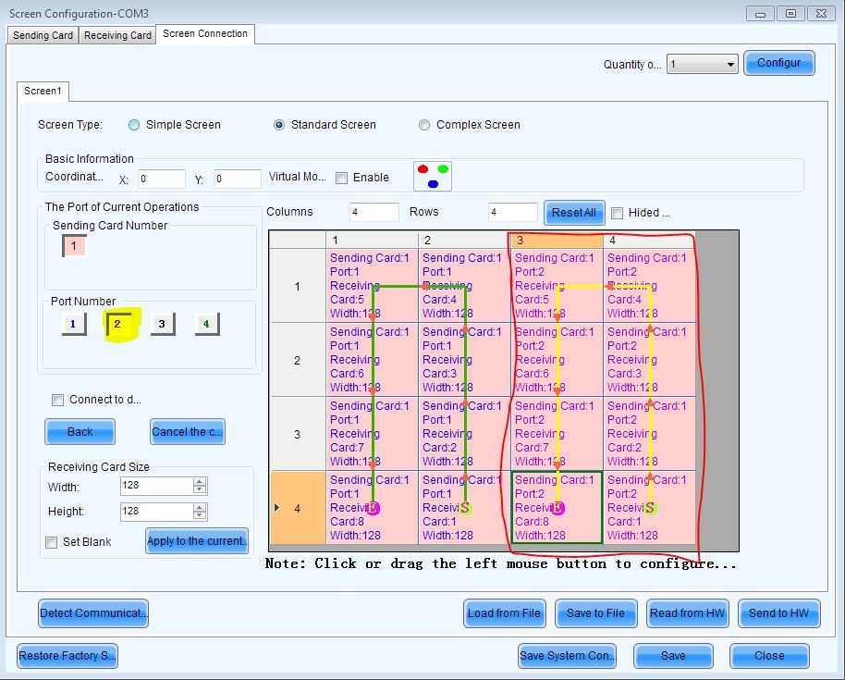Enable the Virtual Mode checkbox
845x680 pixels.
point(342,178)
